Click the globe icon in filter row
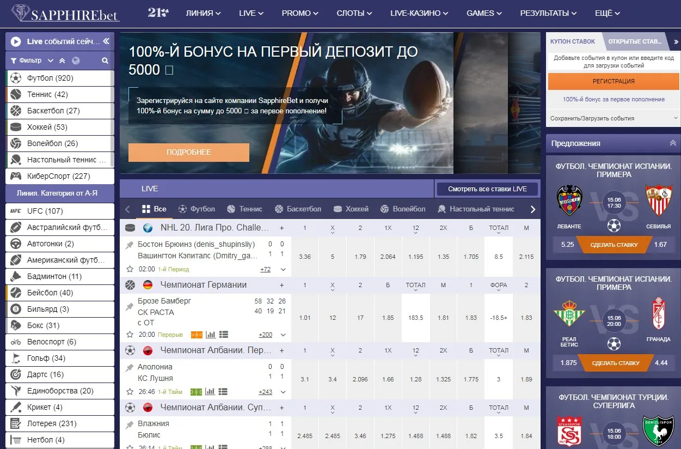 pyautogui.click(x=76, y=60)
